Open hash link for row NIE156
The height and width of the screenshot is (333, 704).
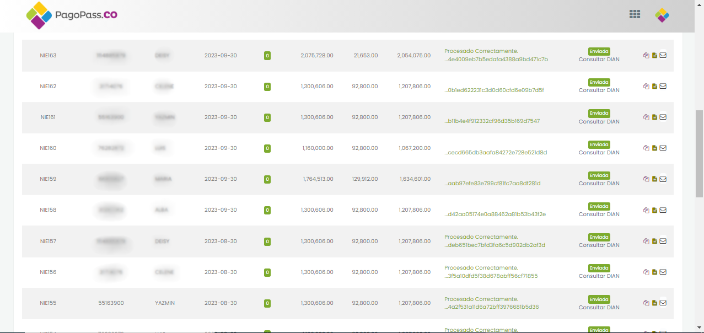click(491, 276)
